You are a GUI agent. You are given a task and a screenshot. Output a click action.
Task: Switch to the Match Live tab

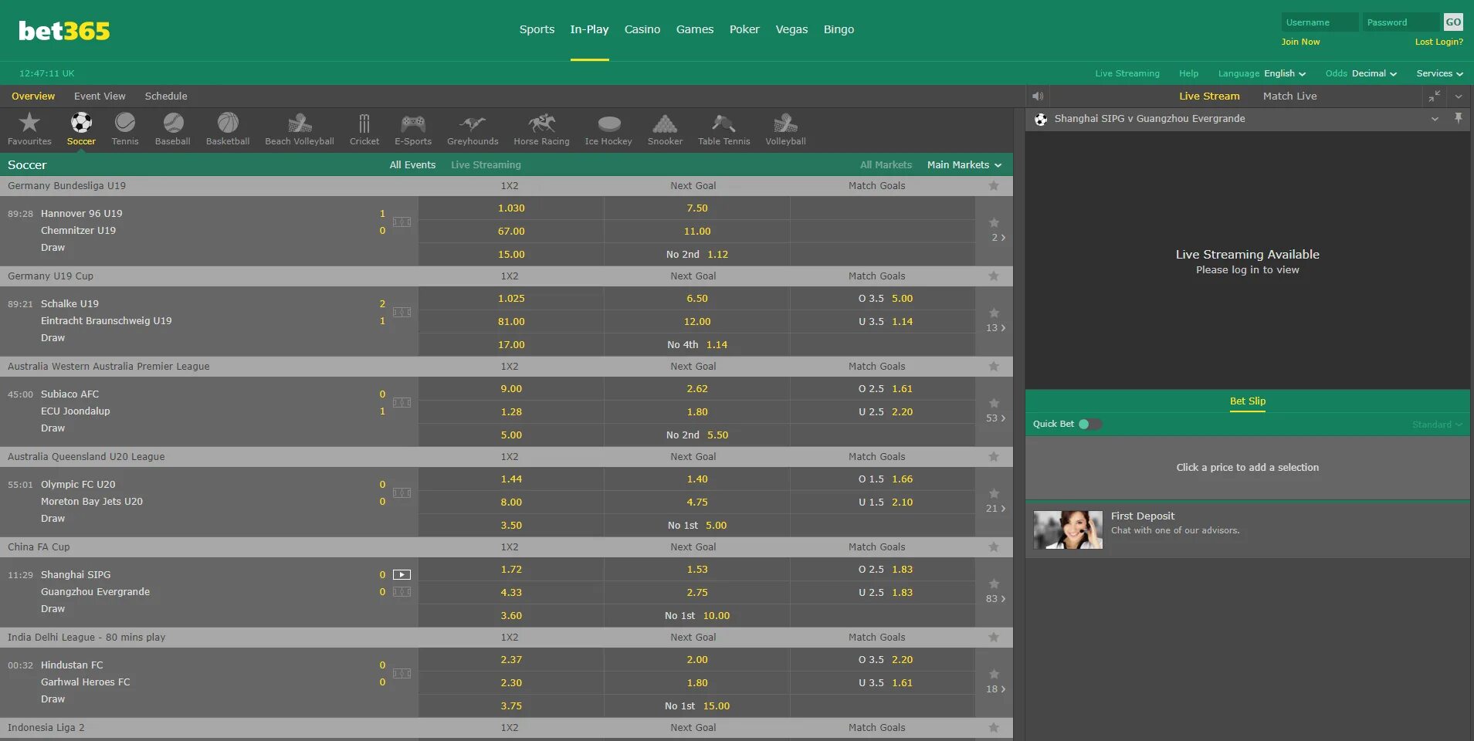point(1289,96)
